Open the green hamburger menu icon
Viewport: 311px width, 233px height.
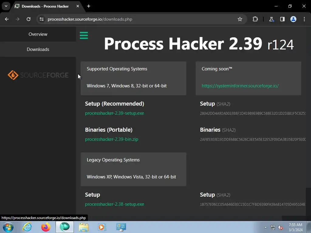(84, 35)
